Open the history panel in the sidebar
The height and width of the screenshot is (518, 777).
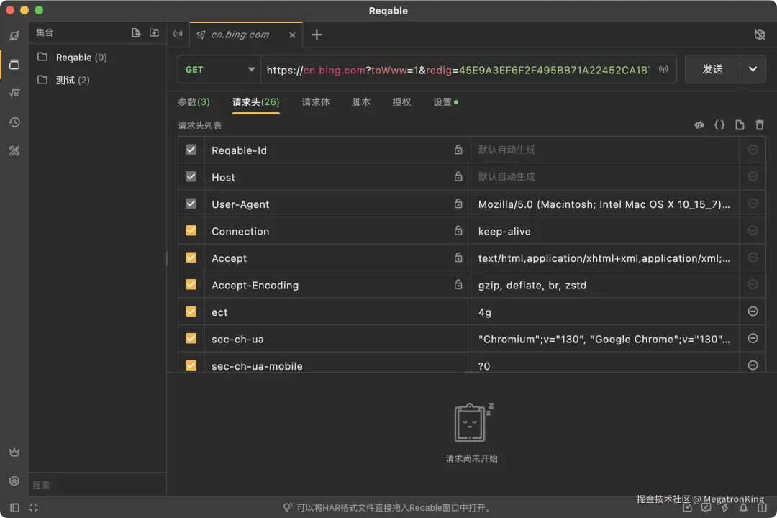pyautogui.click(x=14, y=122)
